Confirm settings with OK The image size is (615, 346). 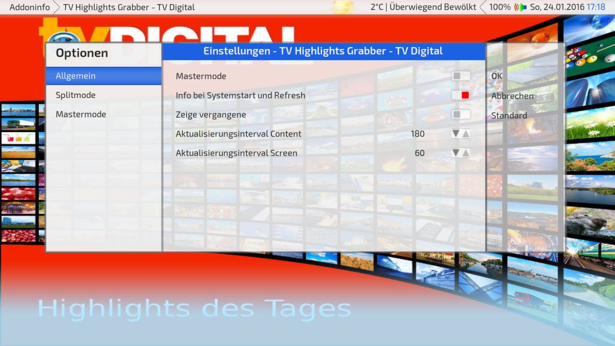click(x=496, y=76)
